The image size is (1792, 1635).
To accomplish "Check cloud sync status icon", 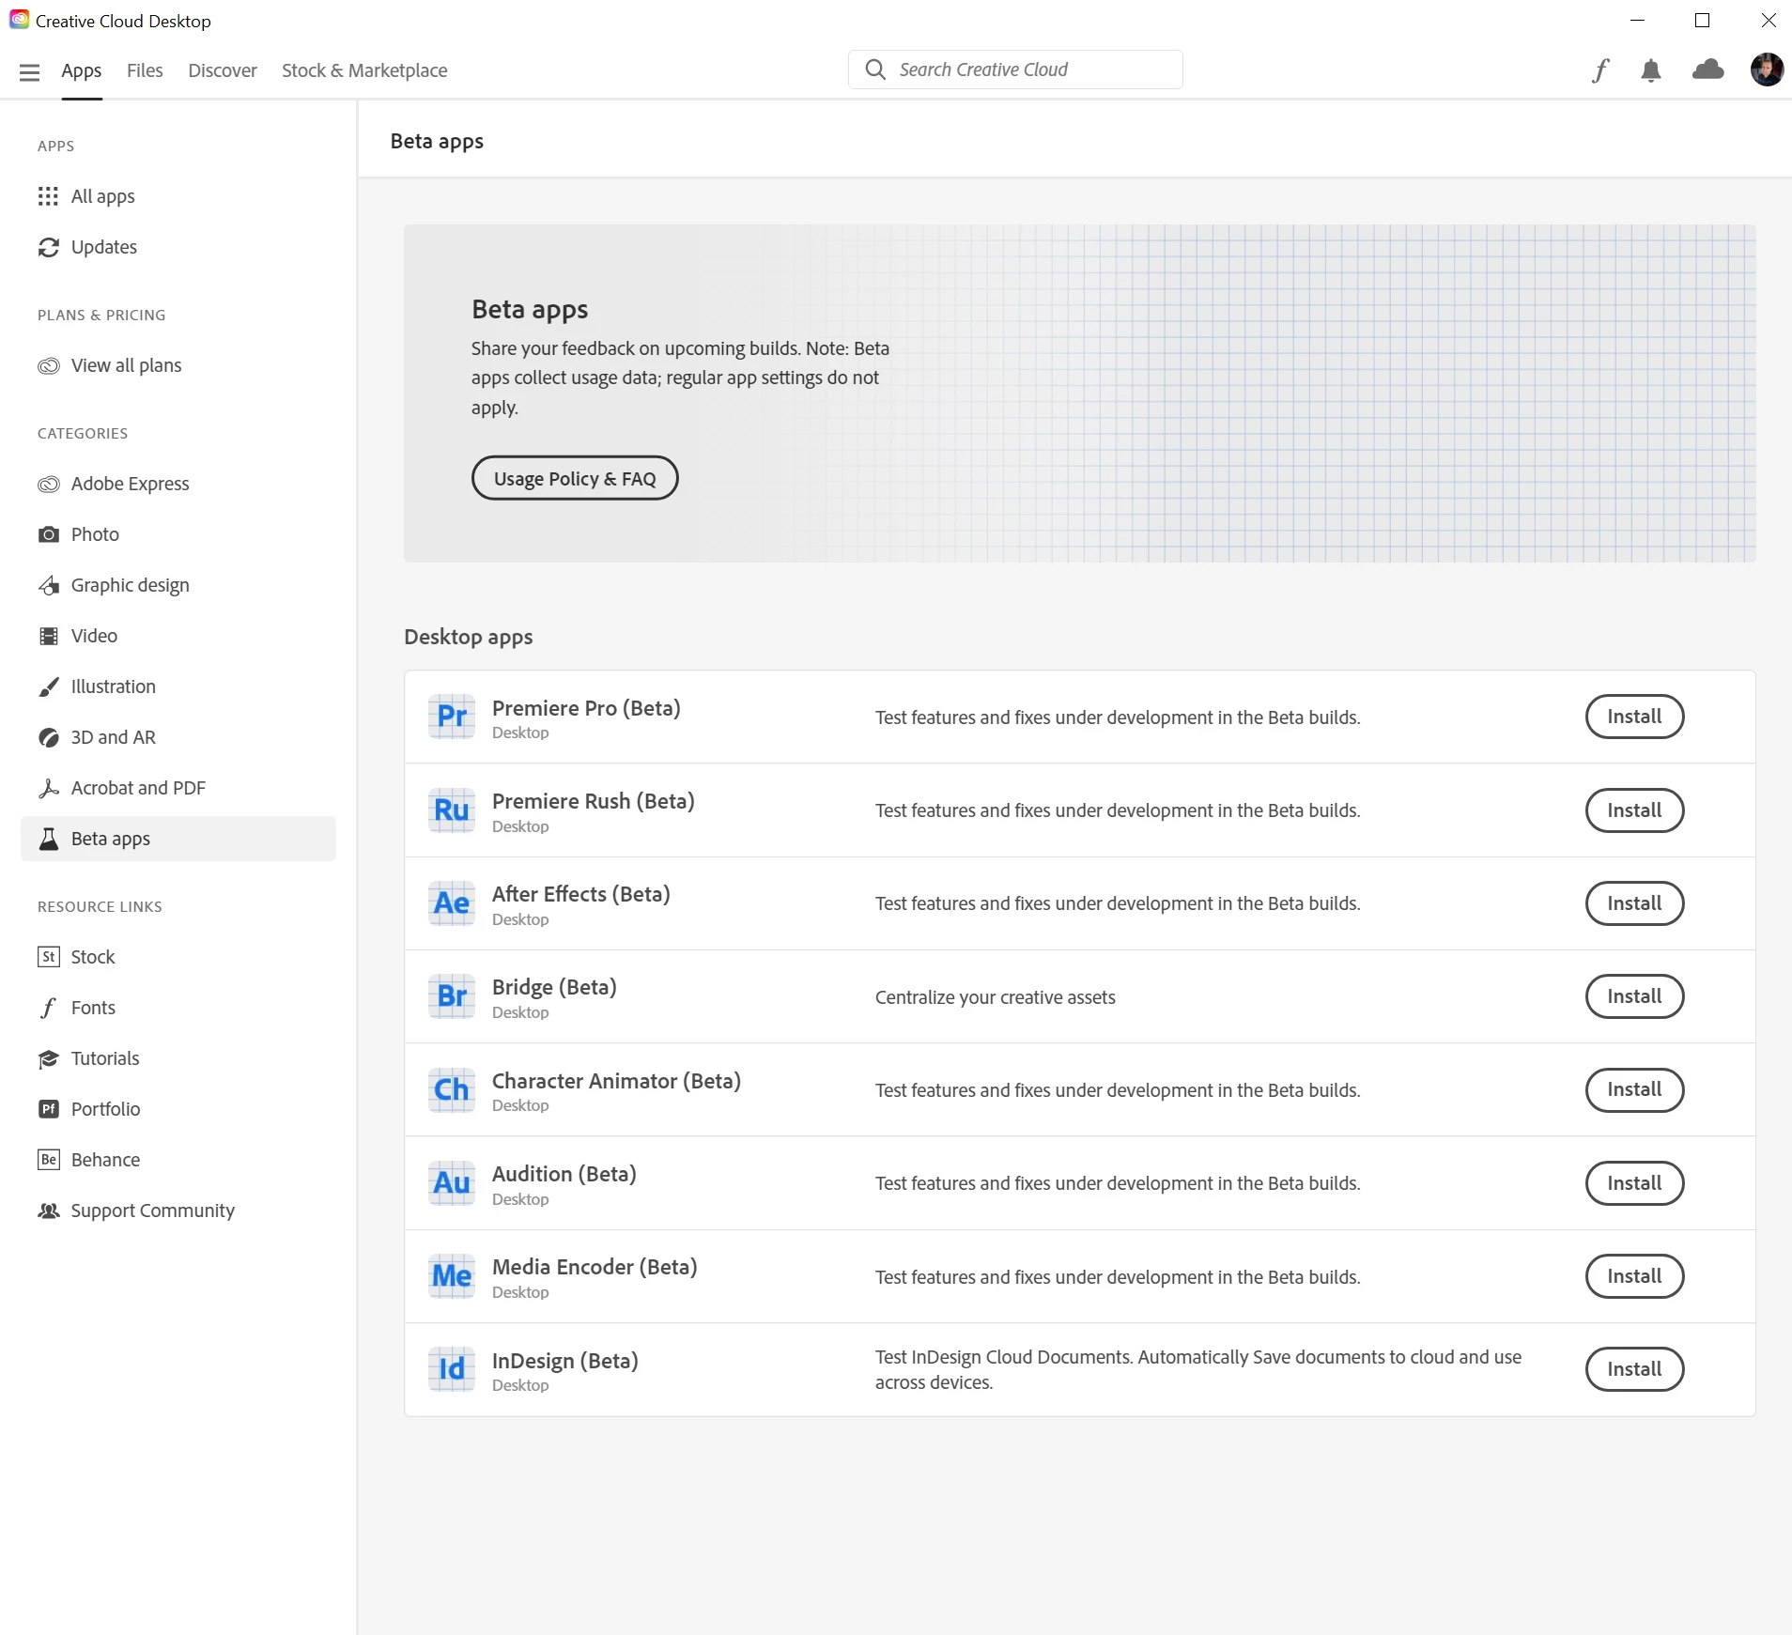I will click(x=1708, y=69).
